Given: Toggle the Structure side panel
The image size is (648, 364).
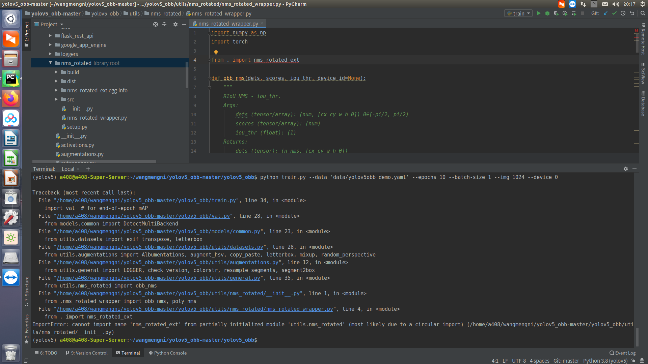Looking at the screenshot, I should 27,291.
